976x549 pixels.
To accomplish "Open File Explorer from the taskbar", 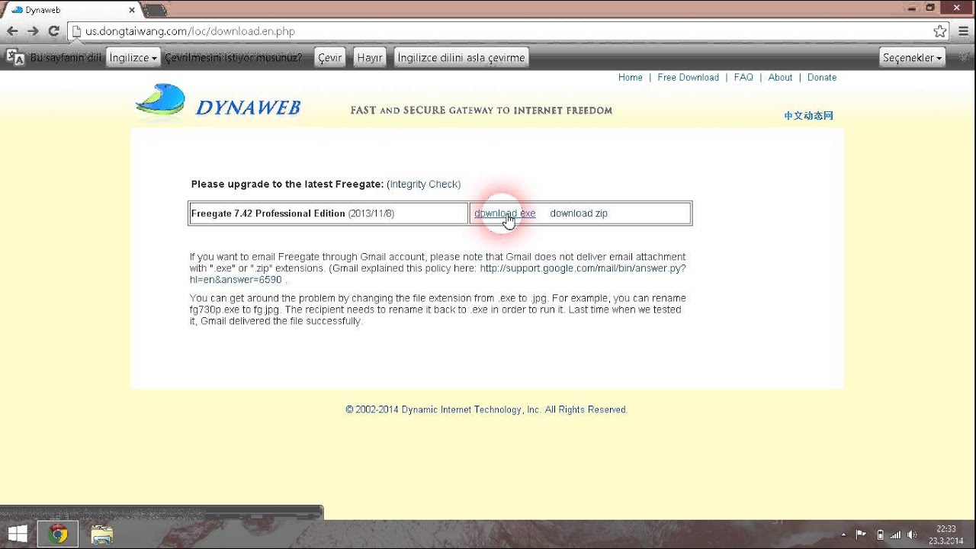I will 101,534.
